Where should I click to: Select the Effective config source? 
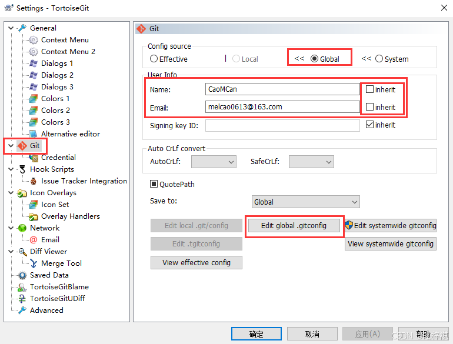click(154, 59)
